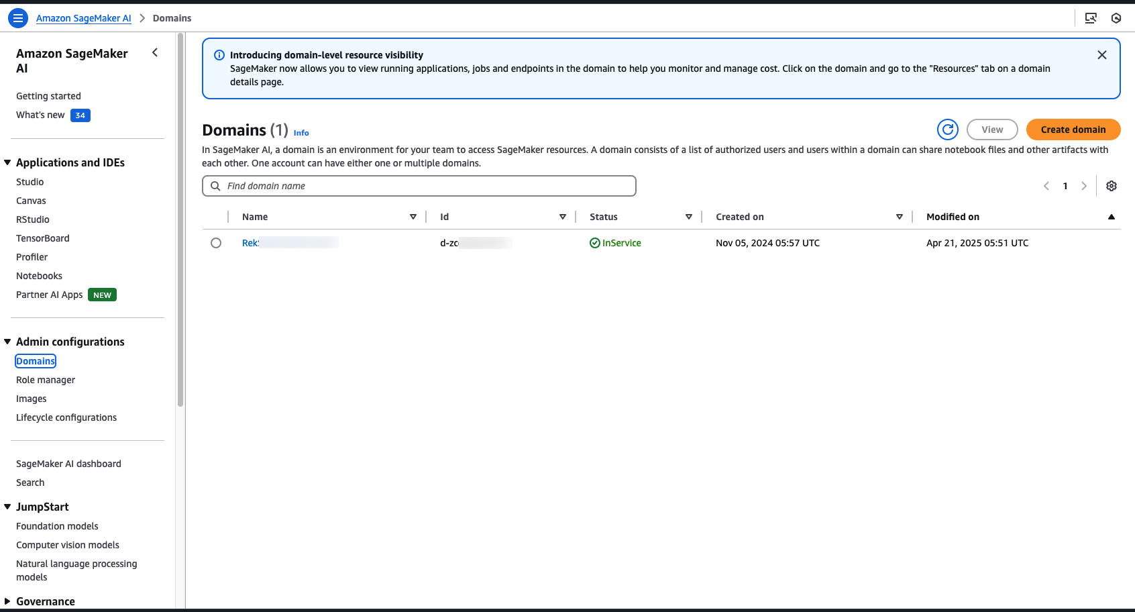This screenshot has width=1135, height=612.
Task: Sort by Name column arrow
Action: tap(413, 217)
